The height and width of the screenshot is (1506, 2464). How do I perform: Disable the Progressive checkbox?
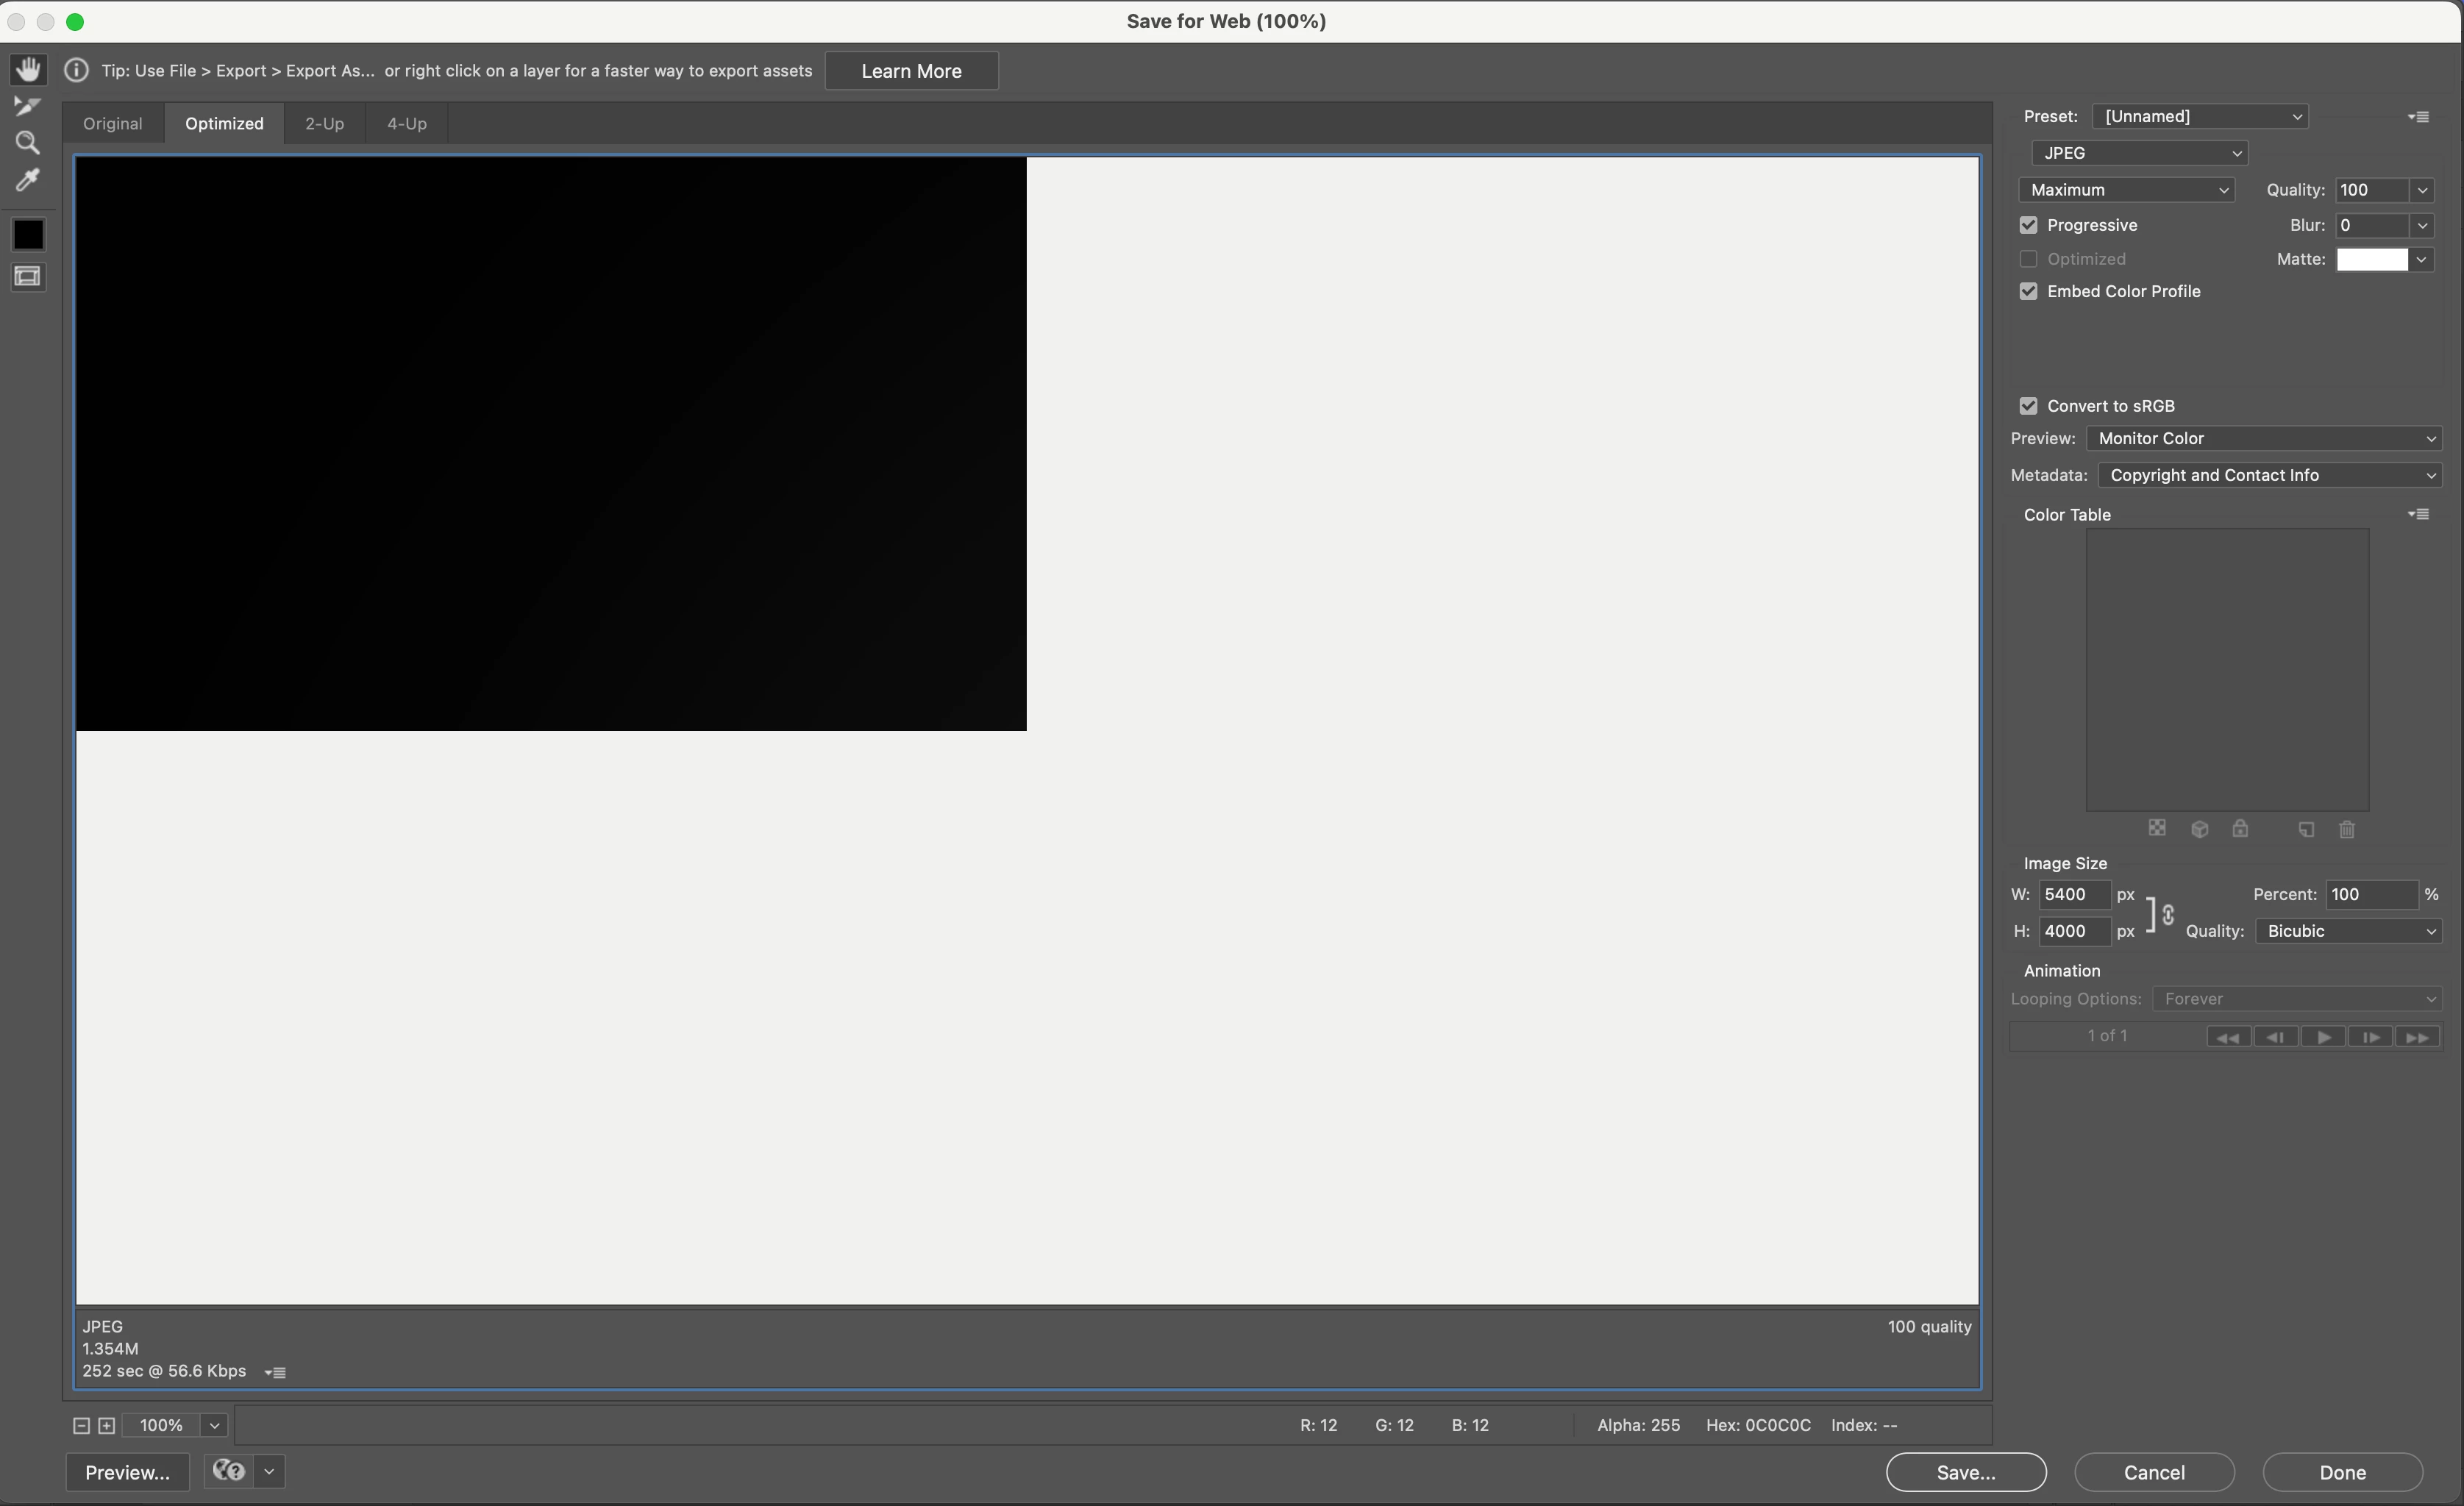[2028, 225]
